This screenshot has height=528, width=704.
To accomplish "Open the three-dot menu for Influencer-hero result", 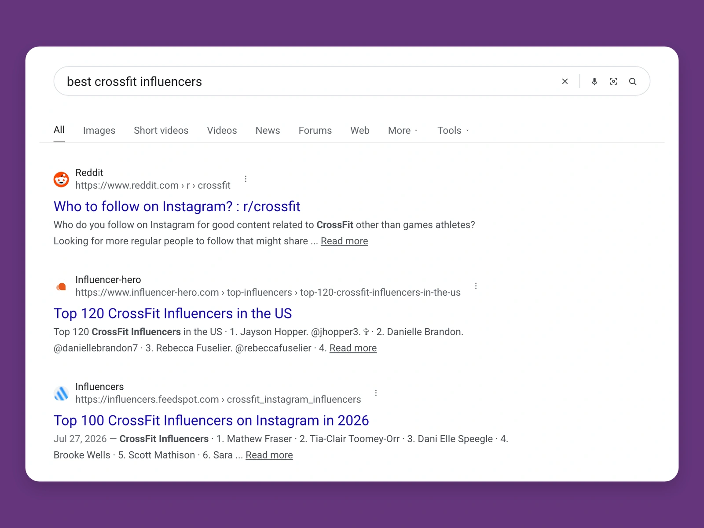I will (x=476, y=286).
